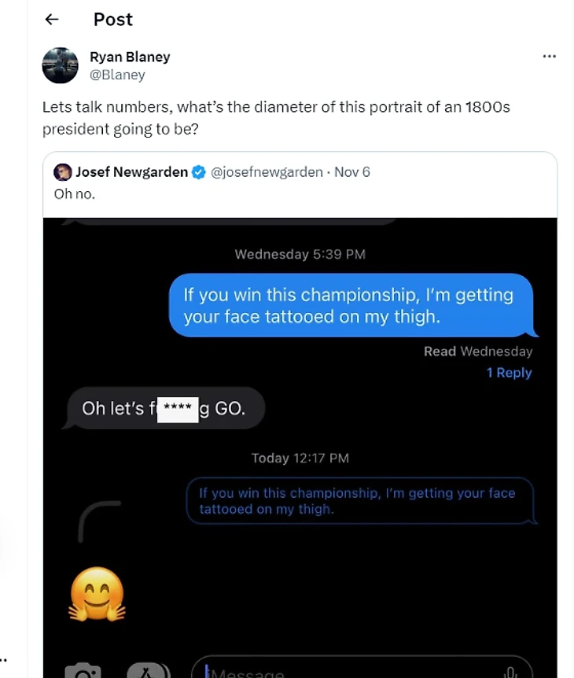Open the Josef Newgarden name link

[x=131, y=172]
